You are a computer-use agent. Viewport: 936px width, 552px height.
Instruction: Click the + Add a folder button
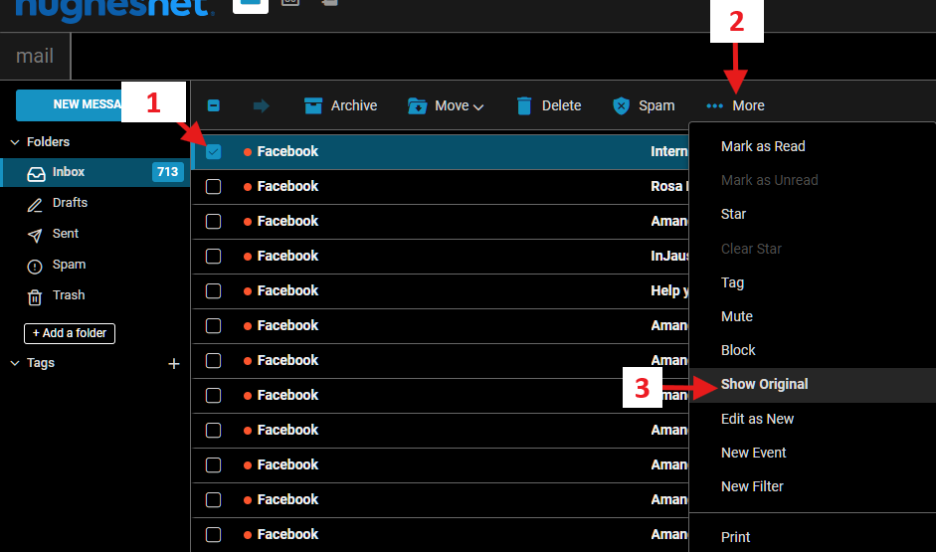tap(70, 333)
